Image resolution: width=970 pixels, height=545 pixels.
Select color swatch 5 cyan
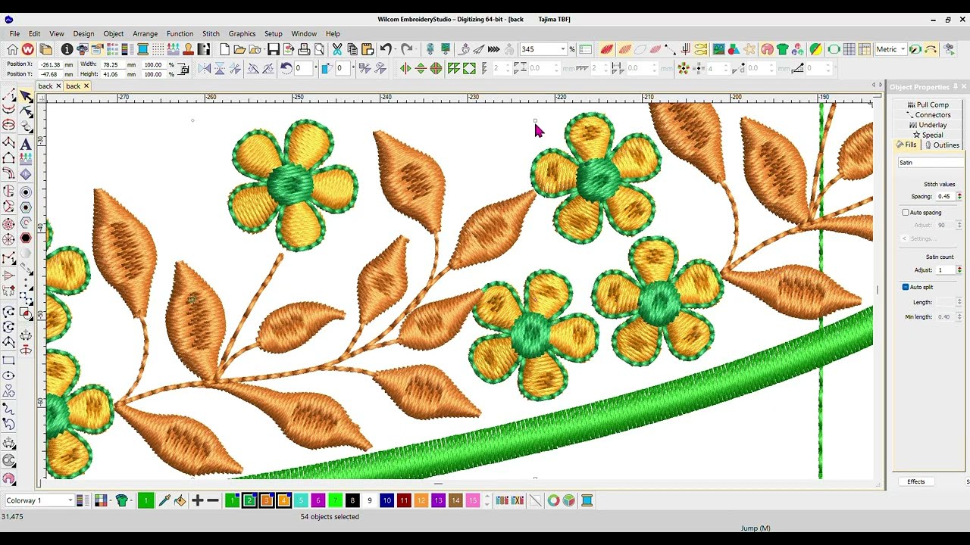coord(301,500)
